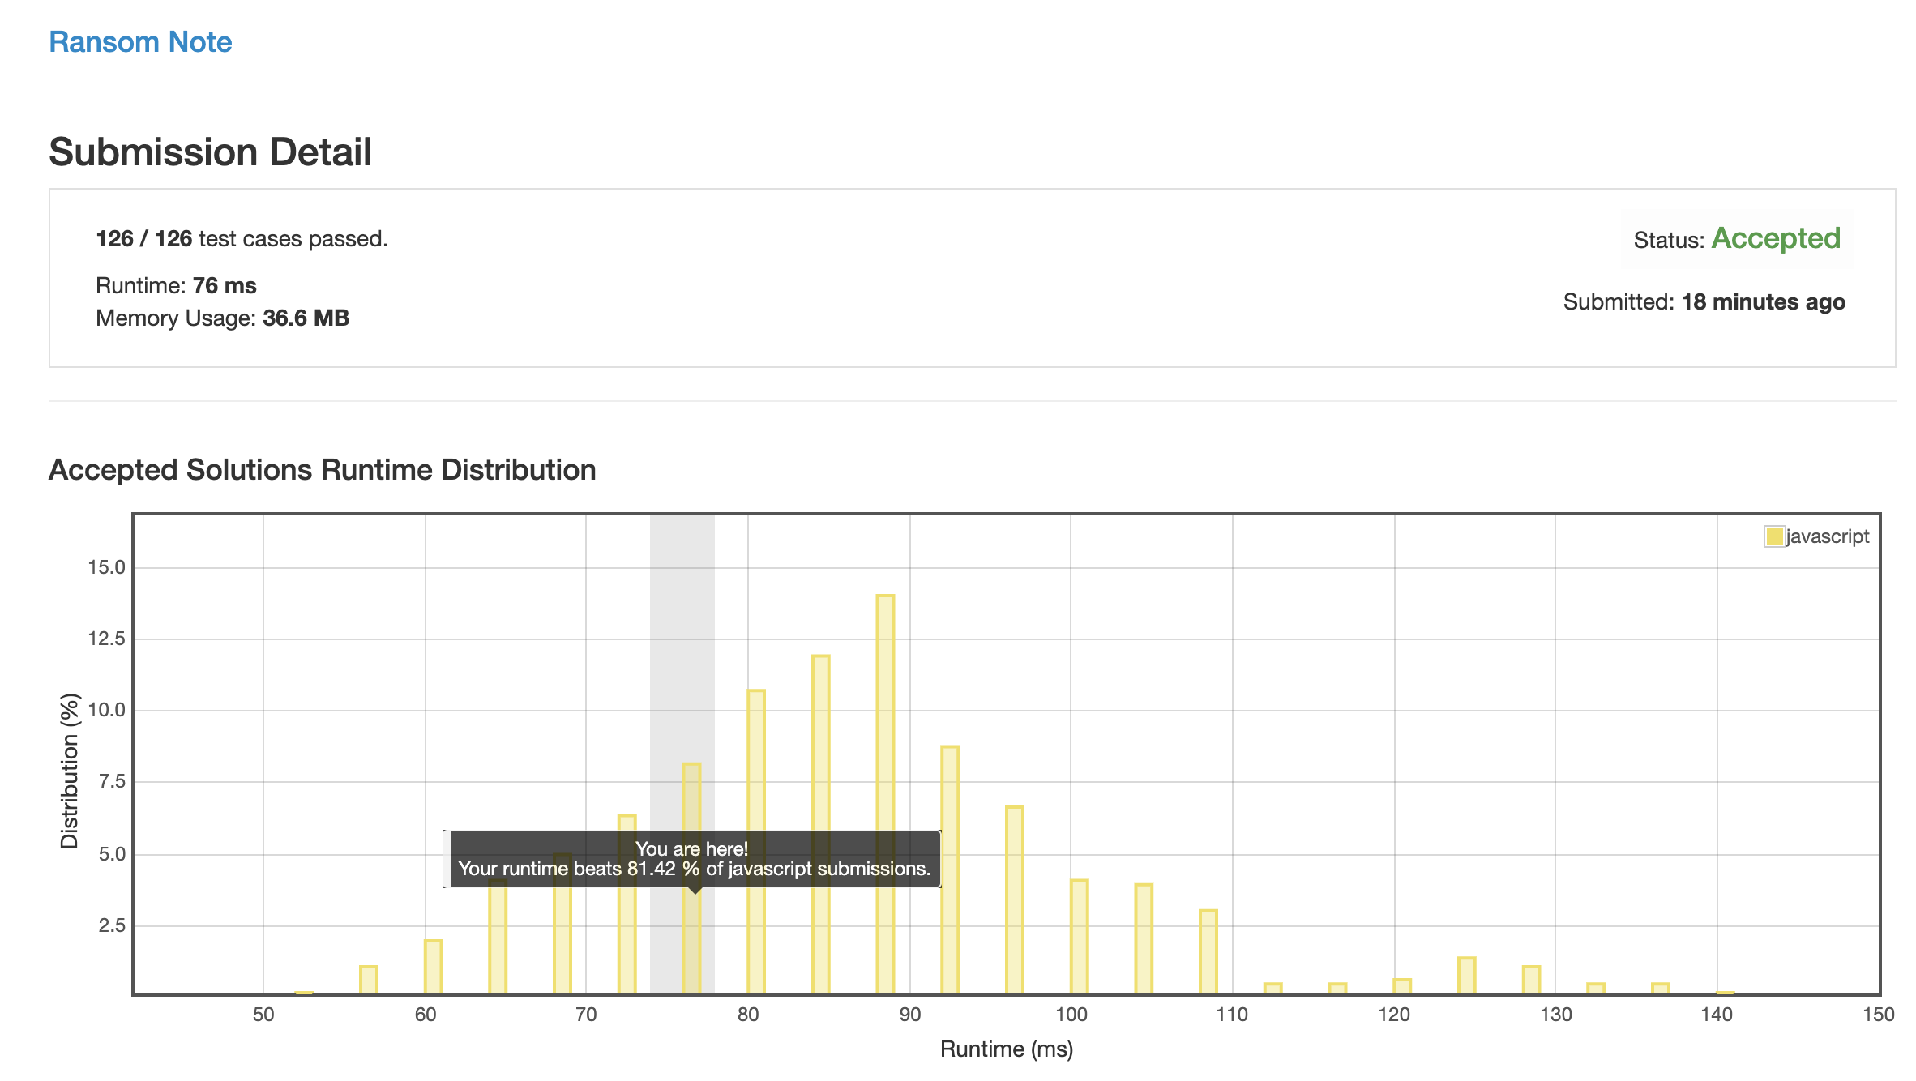
Task: Click the bar near 108 ms
Action: [x=1208, y=952]
